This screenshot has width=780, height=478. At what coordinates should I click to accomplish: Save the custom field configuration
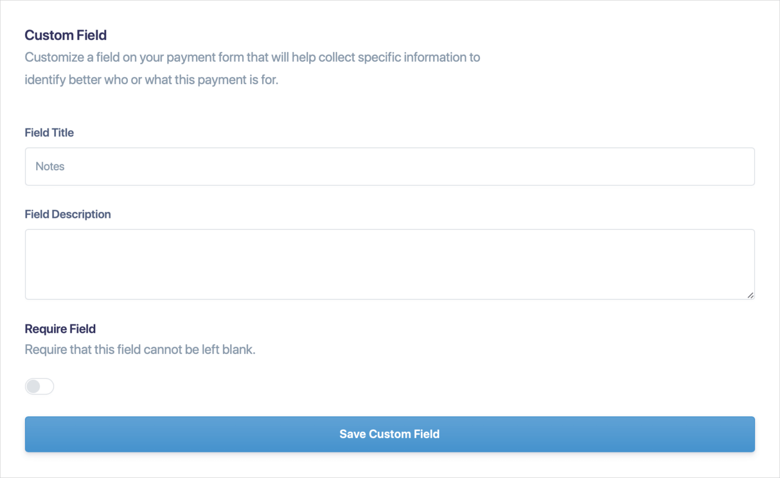click(389, 434)
